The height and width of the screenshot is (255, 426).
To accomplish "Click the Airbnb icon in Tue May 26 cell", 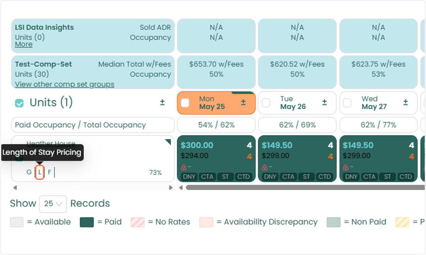I will pos(265,167).
